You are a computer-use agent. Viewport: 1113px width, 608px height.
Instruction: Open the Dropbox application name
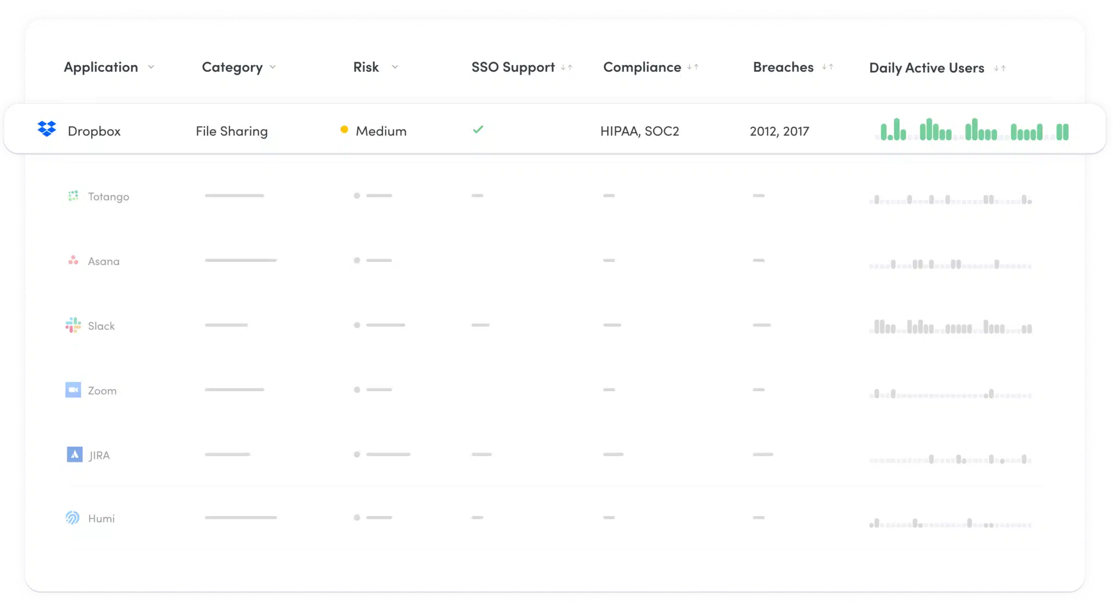94,131
